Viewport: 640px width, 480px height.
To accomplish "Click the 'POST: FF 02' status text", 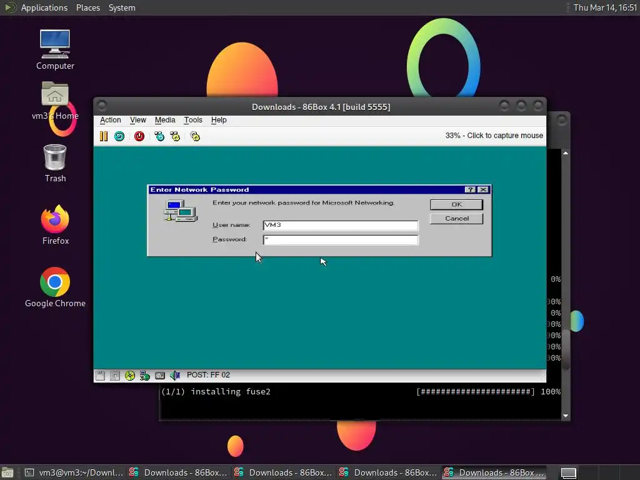I will (208, 375).
